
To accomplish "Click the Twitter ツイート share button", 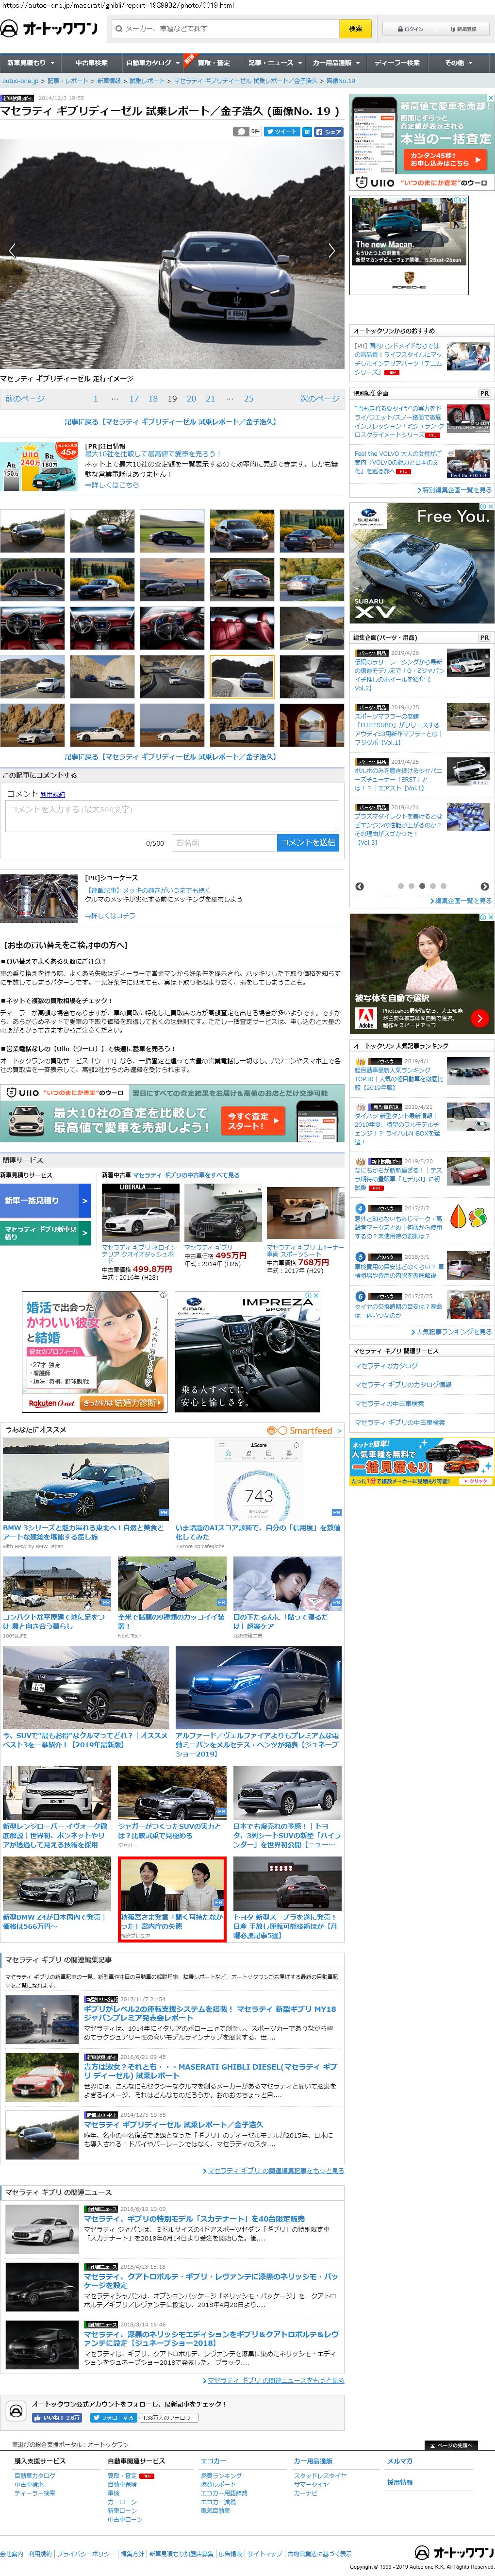I will tap(281, 131).
